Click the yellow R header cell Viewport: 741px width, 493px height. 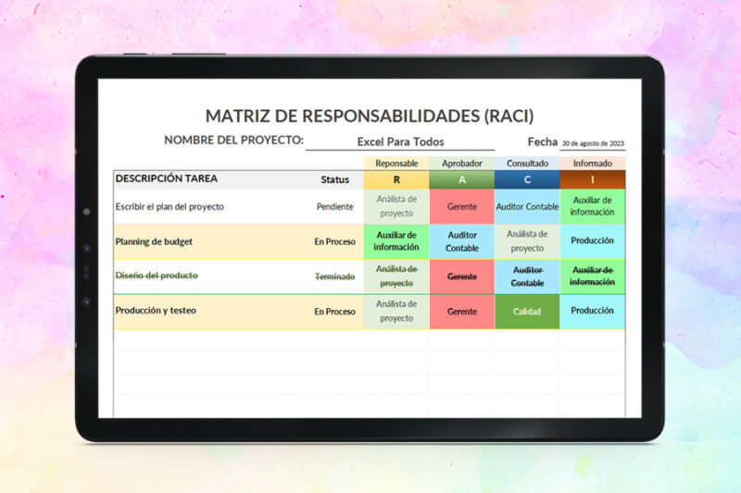click(x=396, y=179)
